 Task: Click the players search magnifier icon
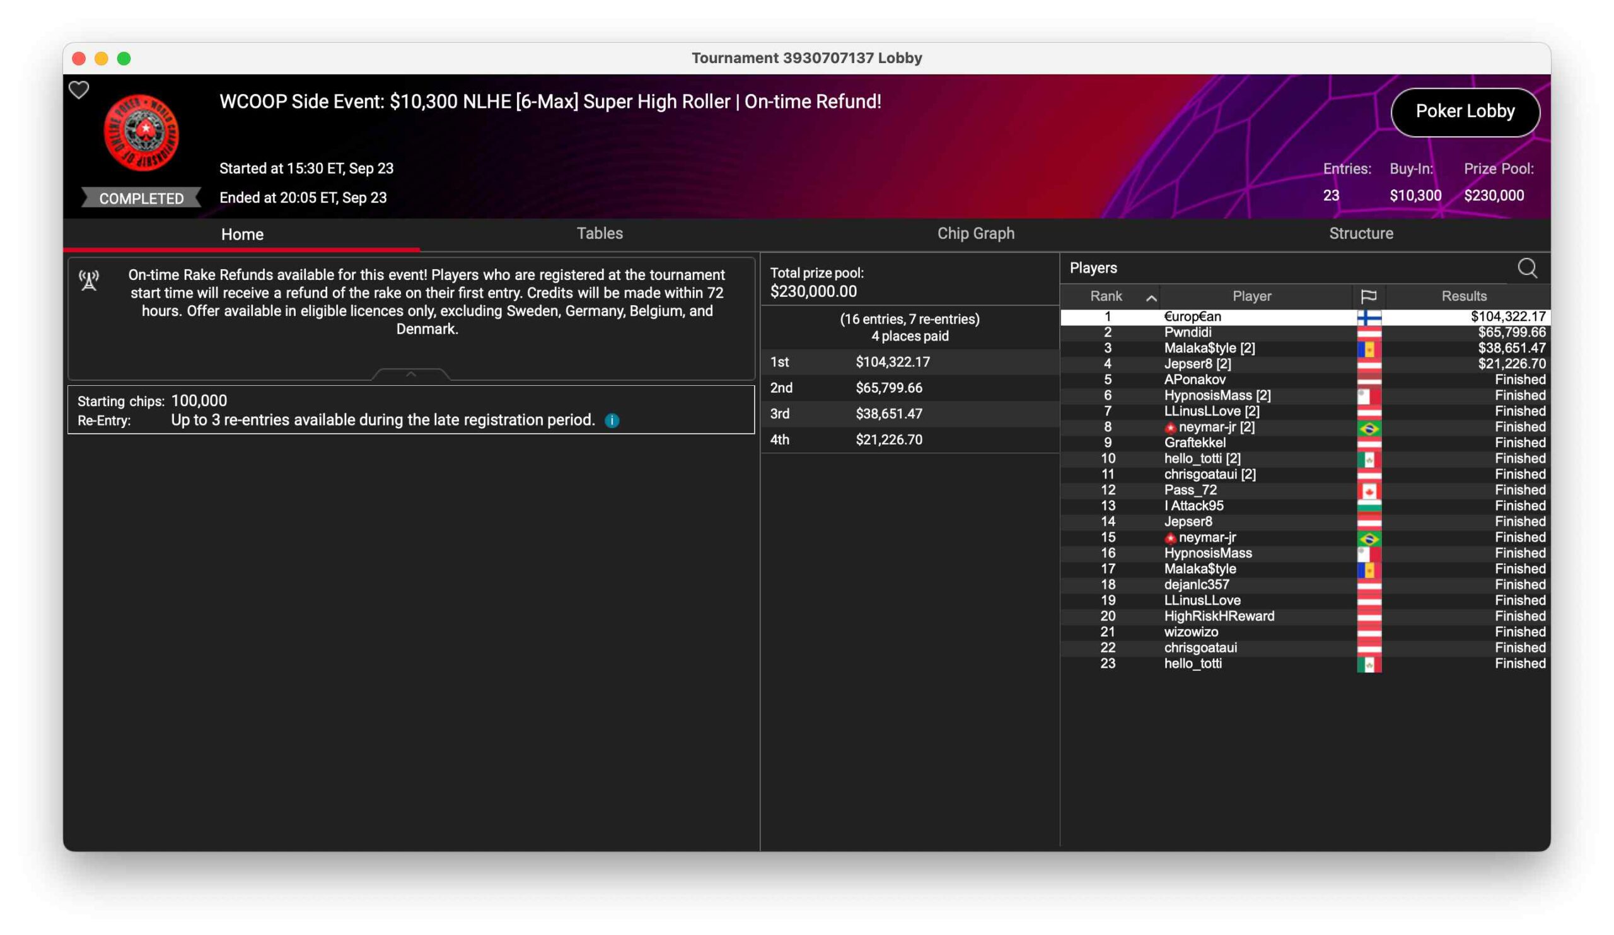1527,269
